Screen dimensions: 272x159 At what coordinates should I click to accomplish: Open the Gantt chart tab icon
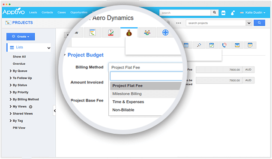coord(93,33)
